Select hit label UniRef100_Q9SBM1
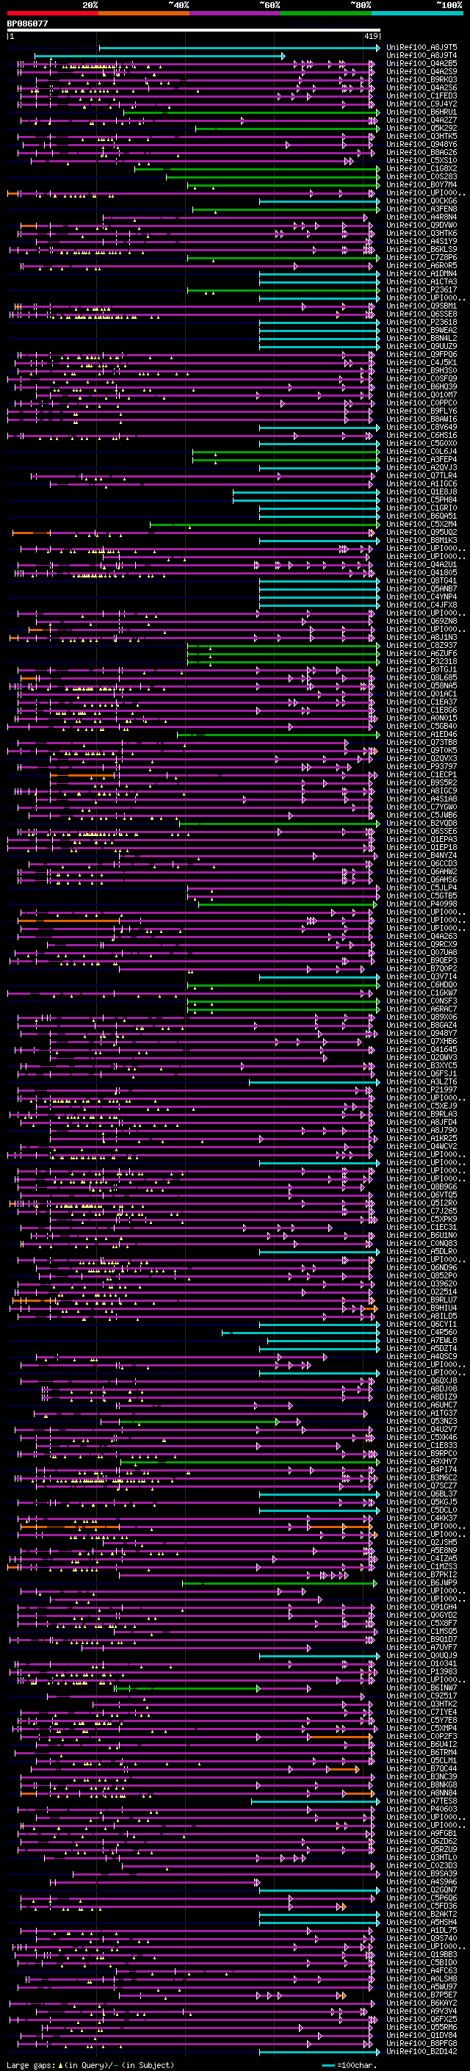The width and height of the screenshot is (470, 2071). (x=422, y=306)
